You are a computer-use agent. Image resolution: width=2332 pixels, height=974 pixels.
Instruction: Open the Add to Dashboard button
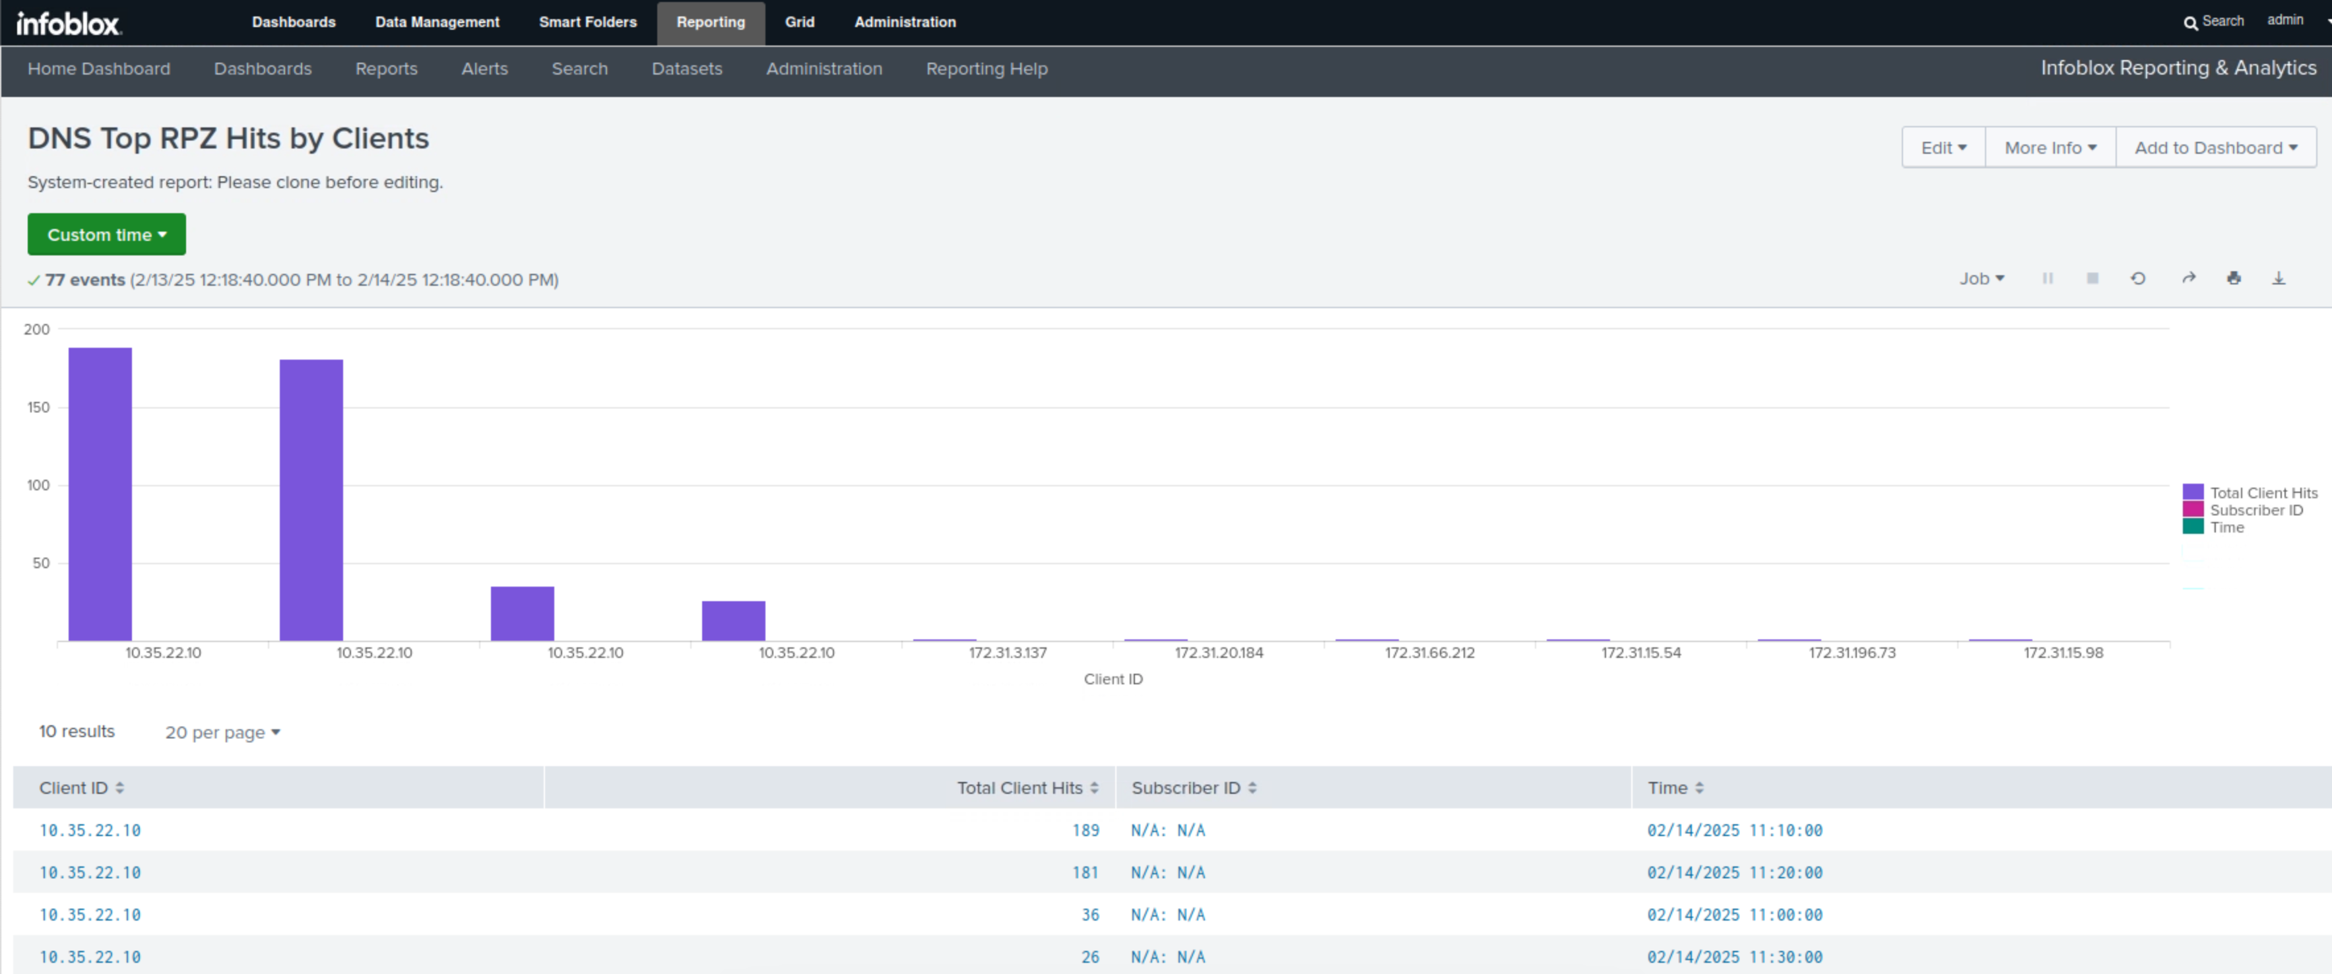pos(2215,148)
